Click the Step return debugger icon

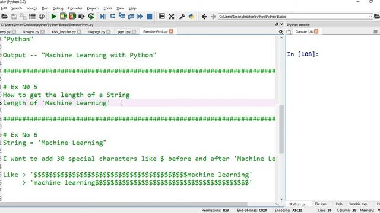pos(131,17)
